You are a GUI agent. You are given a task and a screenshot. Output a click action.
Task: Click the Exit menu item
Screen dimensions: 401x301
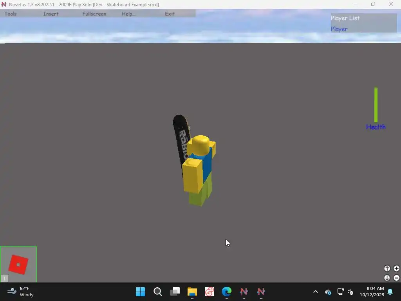(x=170, y=14)
